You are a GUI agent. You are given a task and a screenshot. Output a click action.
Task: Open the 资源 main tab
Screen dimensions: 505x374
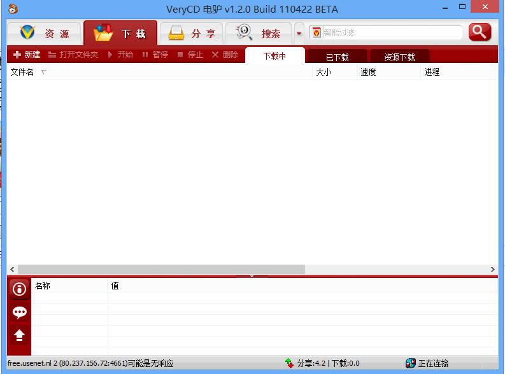coord(44,34)
